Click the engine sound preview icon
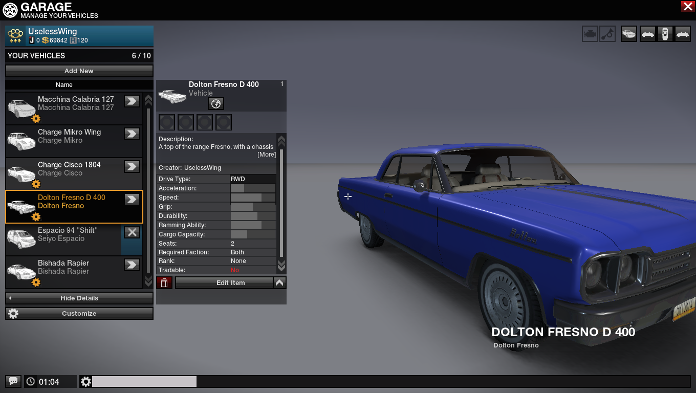Screen dimensions: 696x393 tap(590, 34)
